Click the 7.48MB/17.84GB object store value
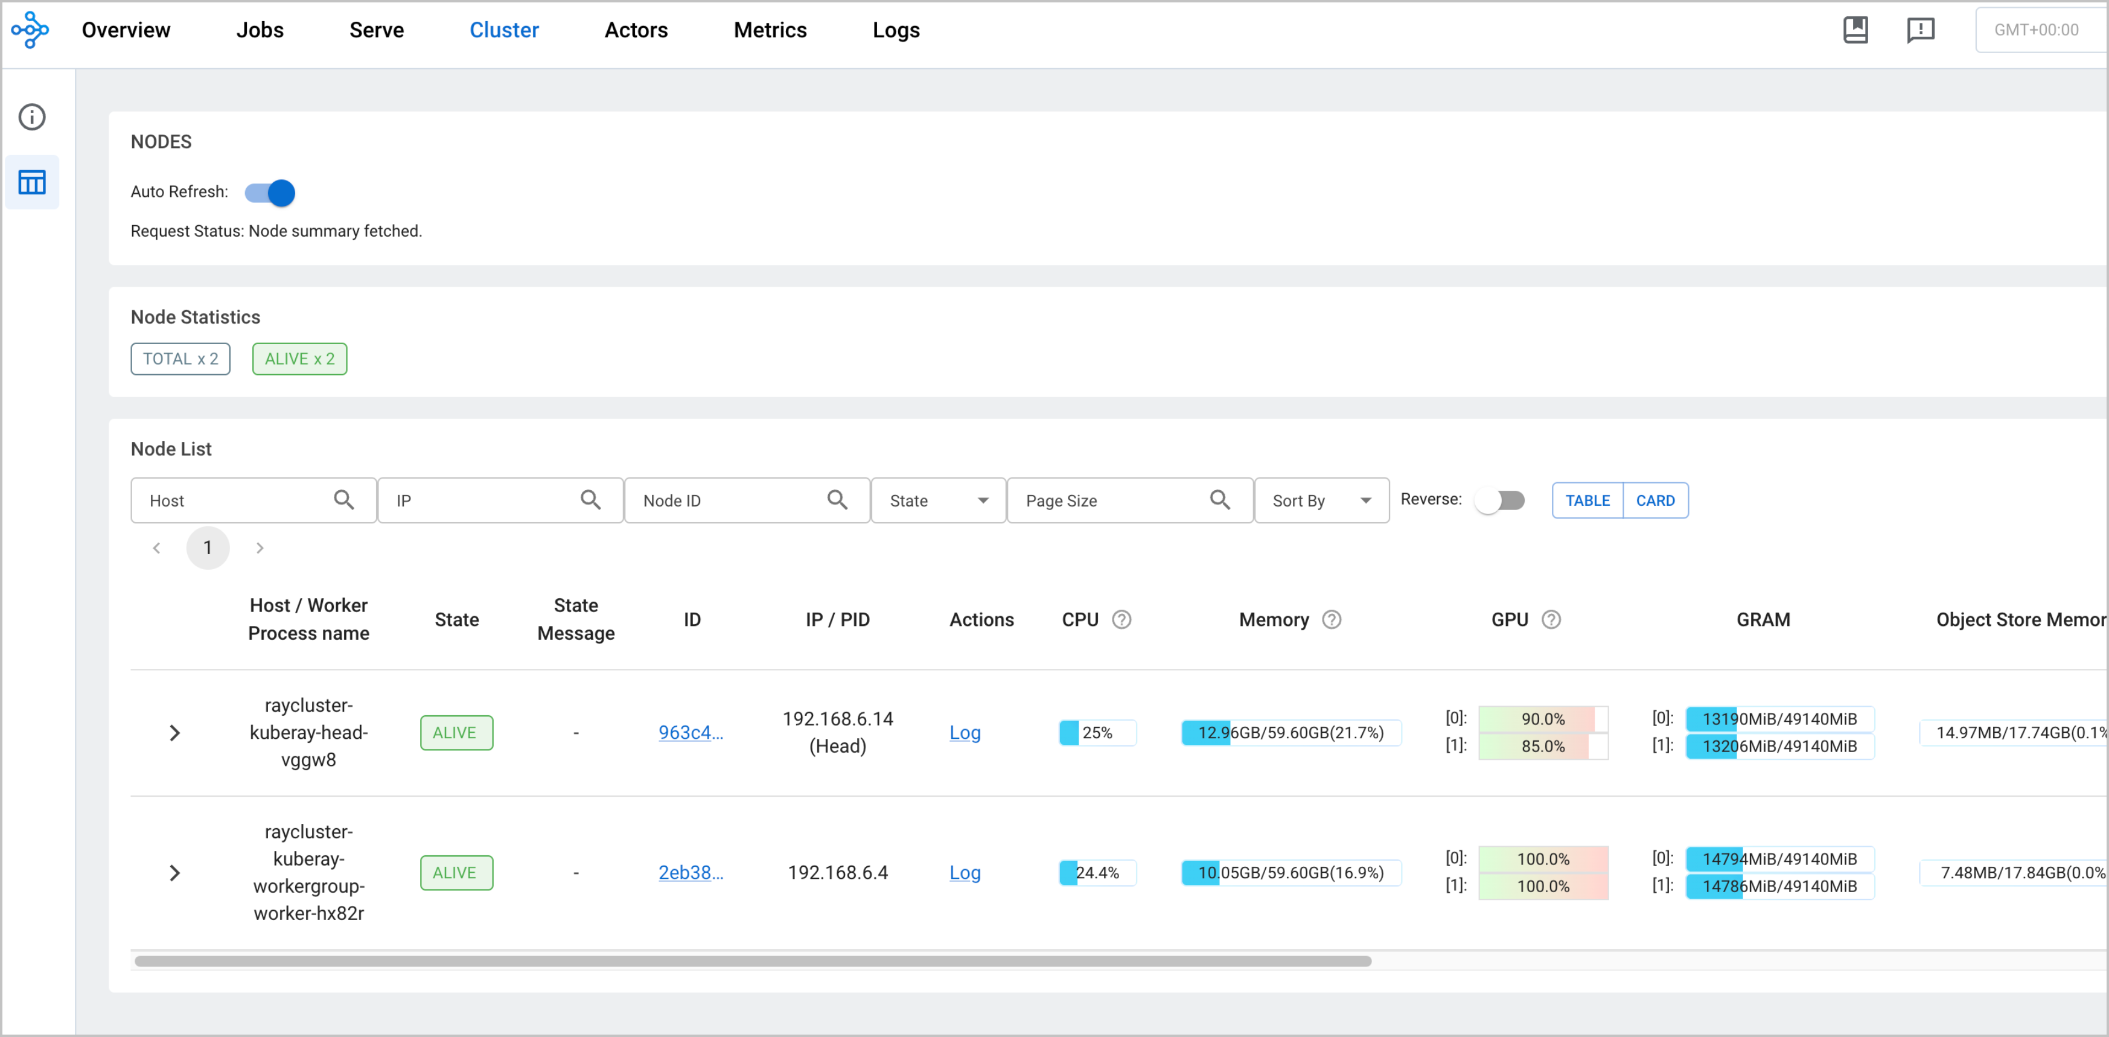 point(2014,872)
